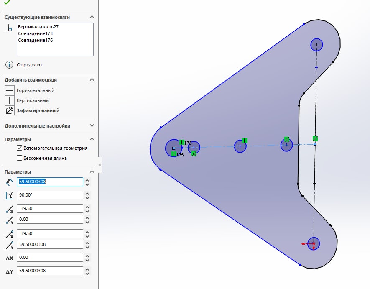
Task: Click start Y field with 0.00
Action: click(x=50, y=219)
